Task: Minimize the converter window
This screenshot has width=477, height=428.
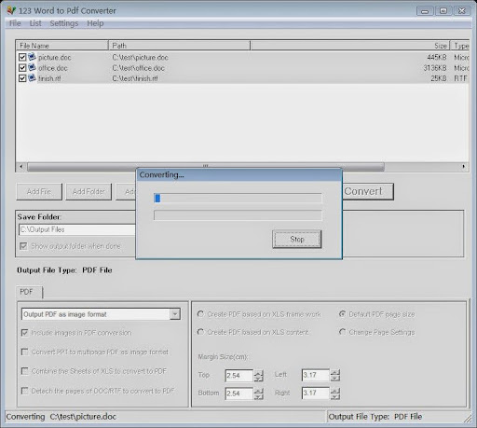Action: (x=425, y=11)
